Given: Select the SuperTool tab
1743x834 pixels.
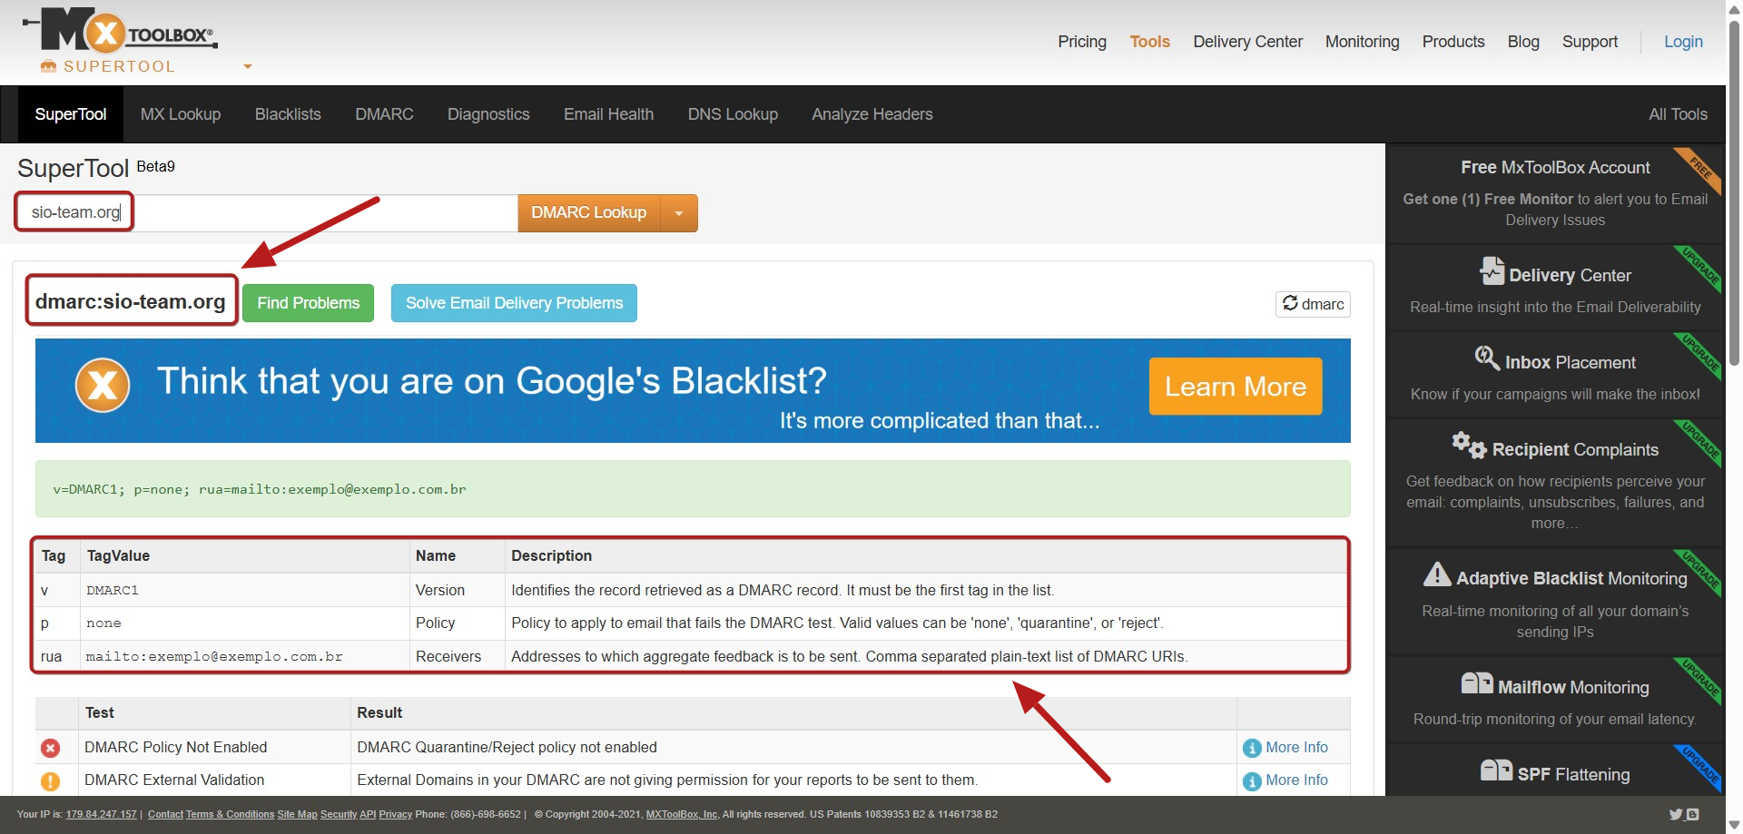Looking at the screenshot, I should pyautogui.click(x=71, y=114).
